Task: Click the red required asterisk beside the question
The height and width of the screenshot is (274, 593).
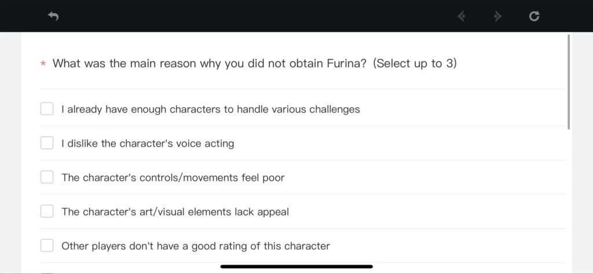Action: pyautogui.click(x=43, y=64)
